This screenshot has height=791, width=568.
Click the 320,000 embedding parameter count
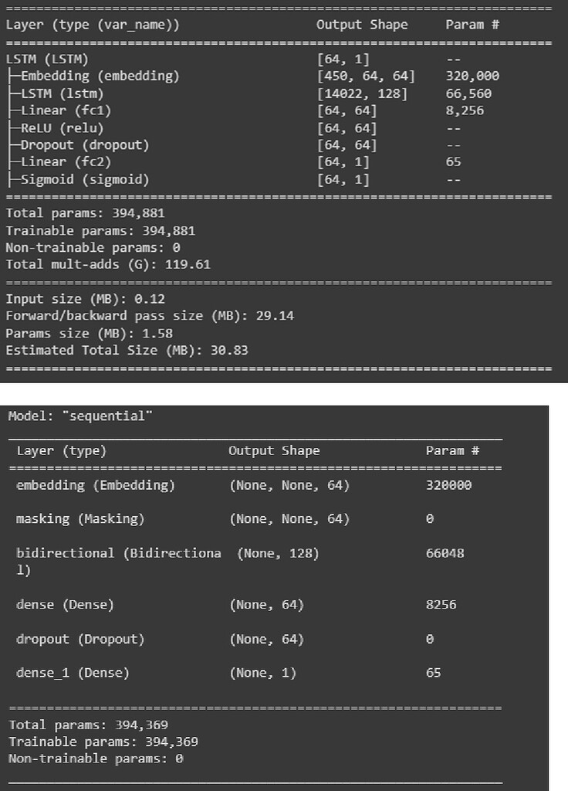(x=472, y=76)
